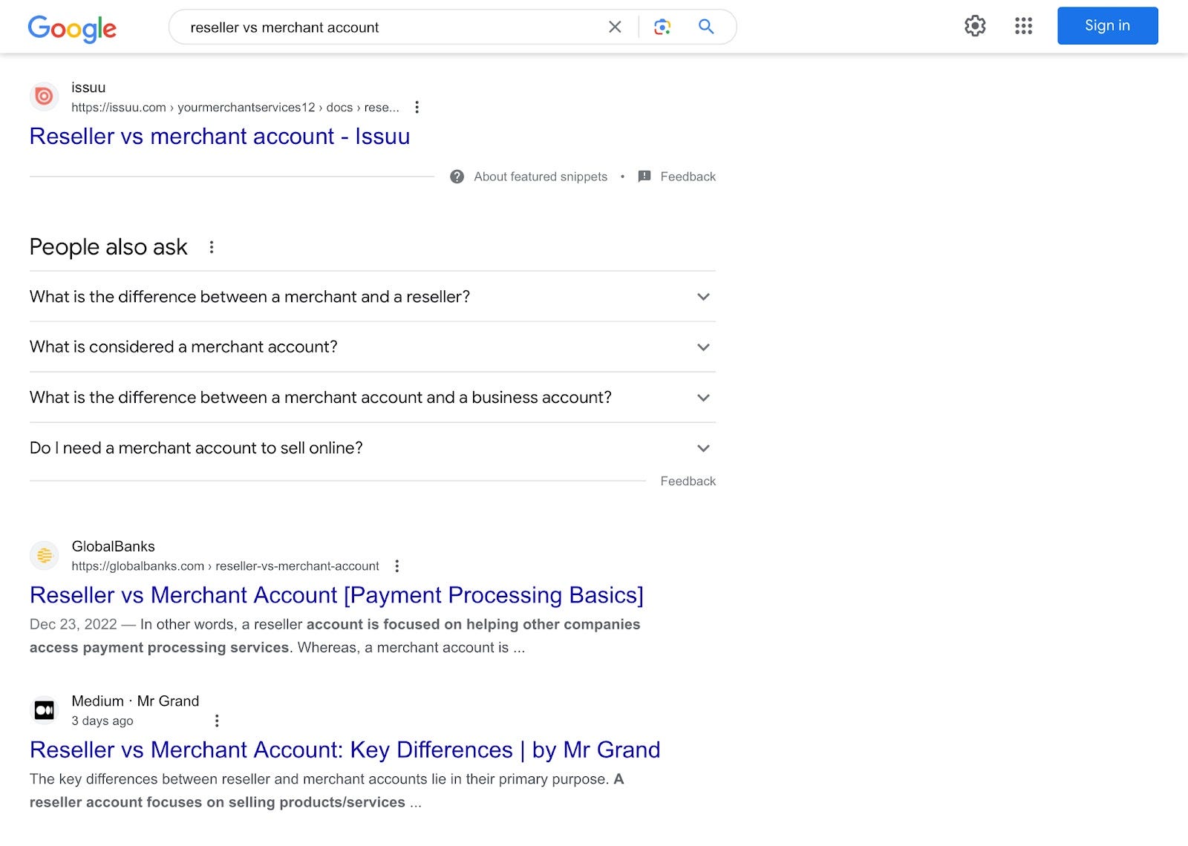The width and height of the screenshot is (1188, 846).
Task: Open People also ask options menu
Action: pyautogui.click(x=212, y=247)
